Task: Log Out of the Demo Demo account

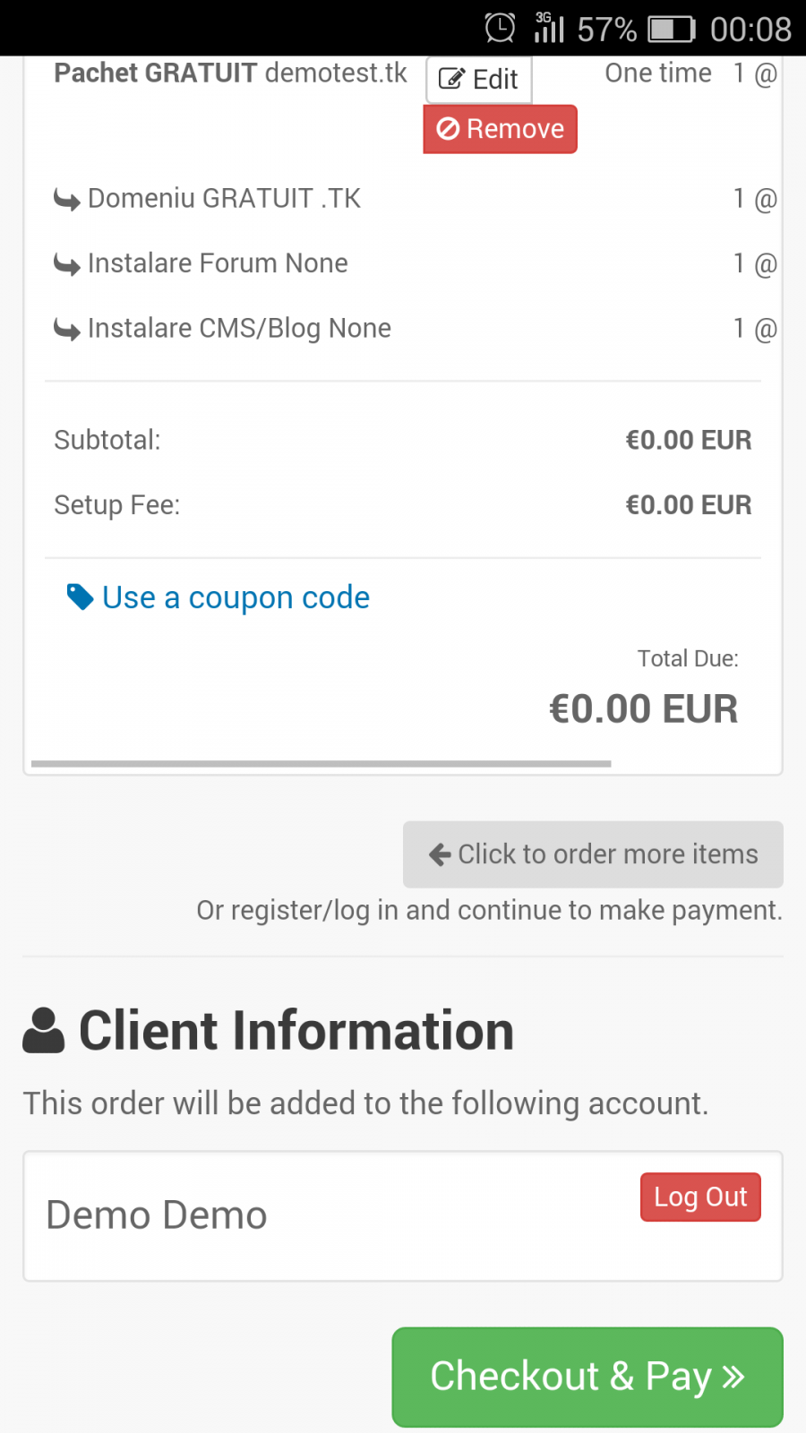Action: tap(700, 1197)
